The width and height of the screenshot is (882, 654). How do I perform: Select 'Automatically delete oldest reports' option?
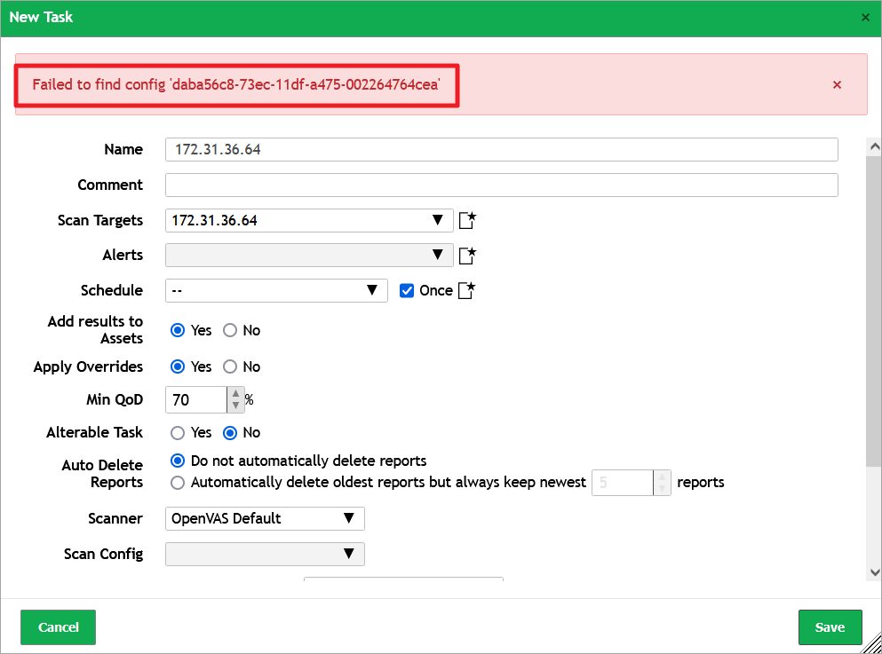tap(178, 483)
